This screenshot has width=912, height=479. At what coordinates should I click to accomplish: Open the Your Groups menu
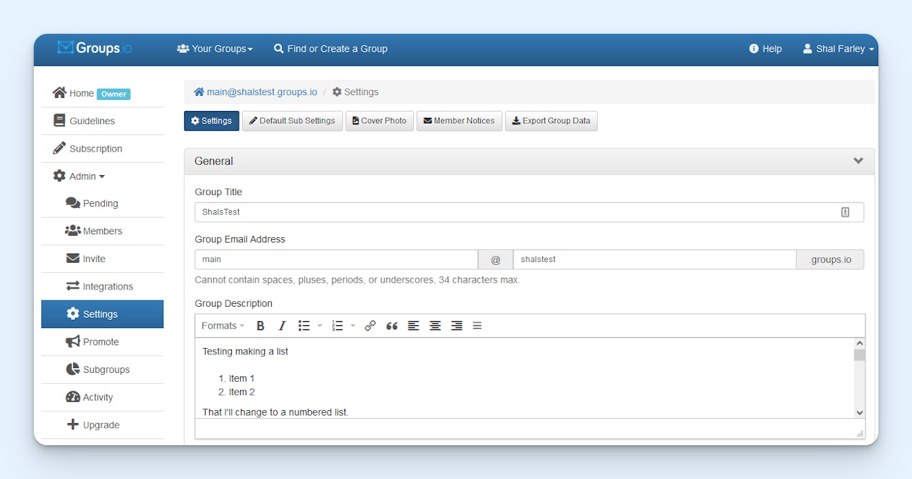(x=215, y=49)
